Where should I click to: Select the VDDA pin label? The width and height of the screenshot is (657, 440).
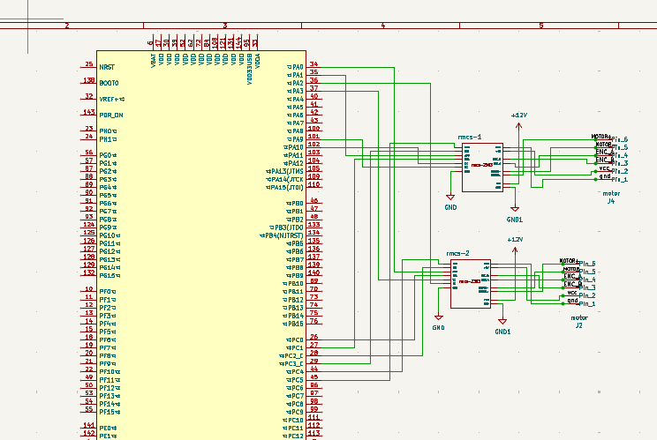(258, 61)
